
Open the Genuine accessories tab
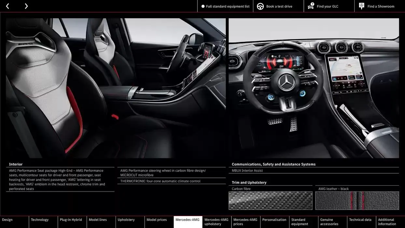(333, 222)
